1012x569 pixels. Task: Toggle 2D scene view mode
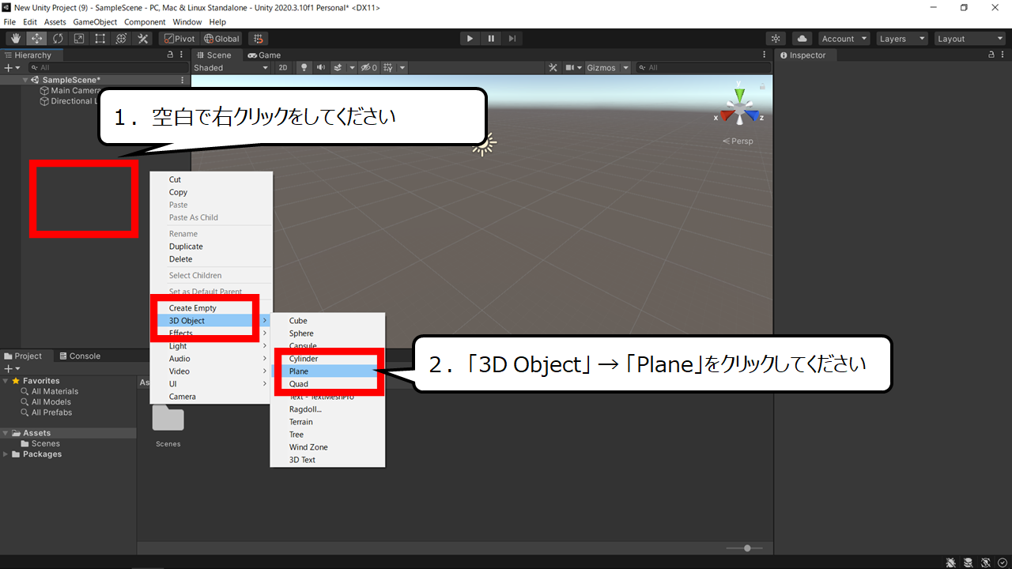click(x=283, y=68)
